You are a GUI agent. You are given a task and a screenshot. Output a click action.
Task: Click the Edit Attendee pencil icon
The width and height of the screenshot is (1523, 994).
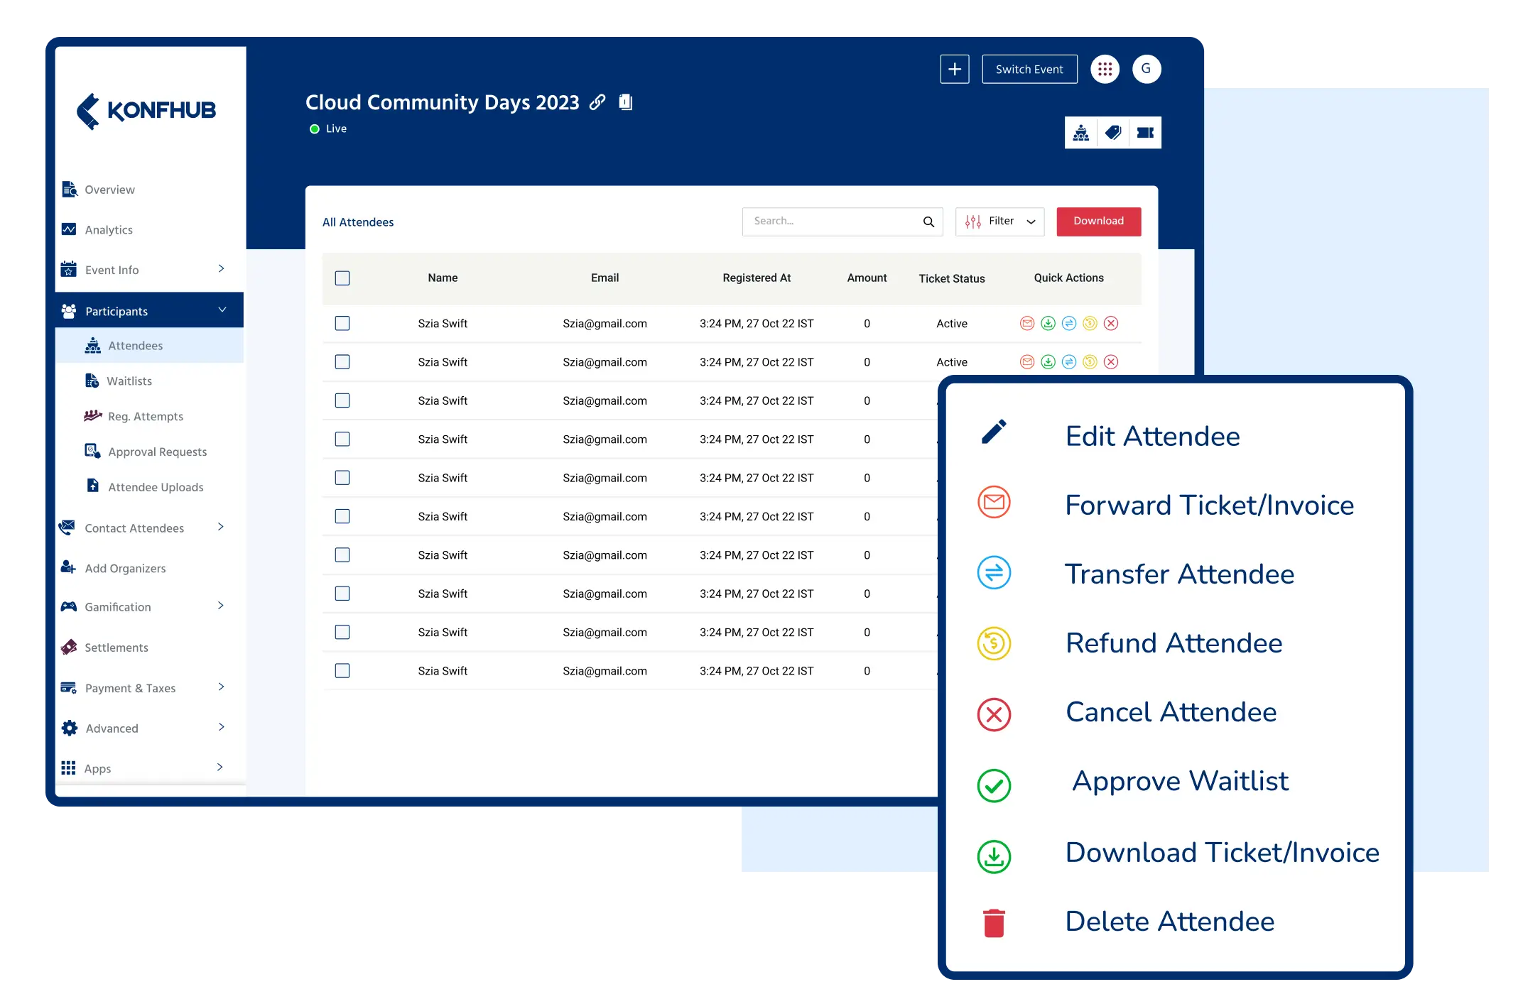(992, 436)
